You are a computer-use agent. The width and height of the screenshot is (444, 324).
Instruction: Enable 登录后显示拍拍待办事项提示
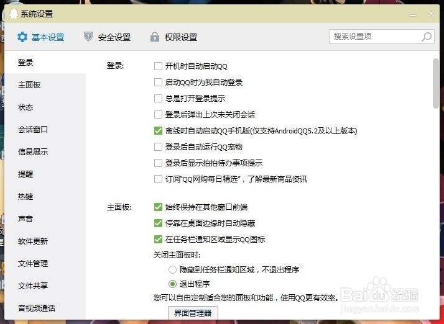click(158, 163)
